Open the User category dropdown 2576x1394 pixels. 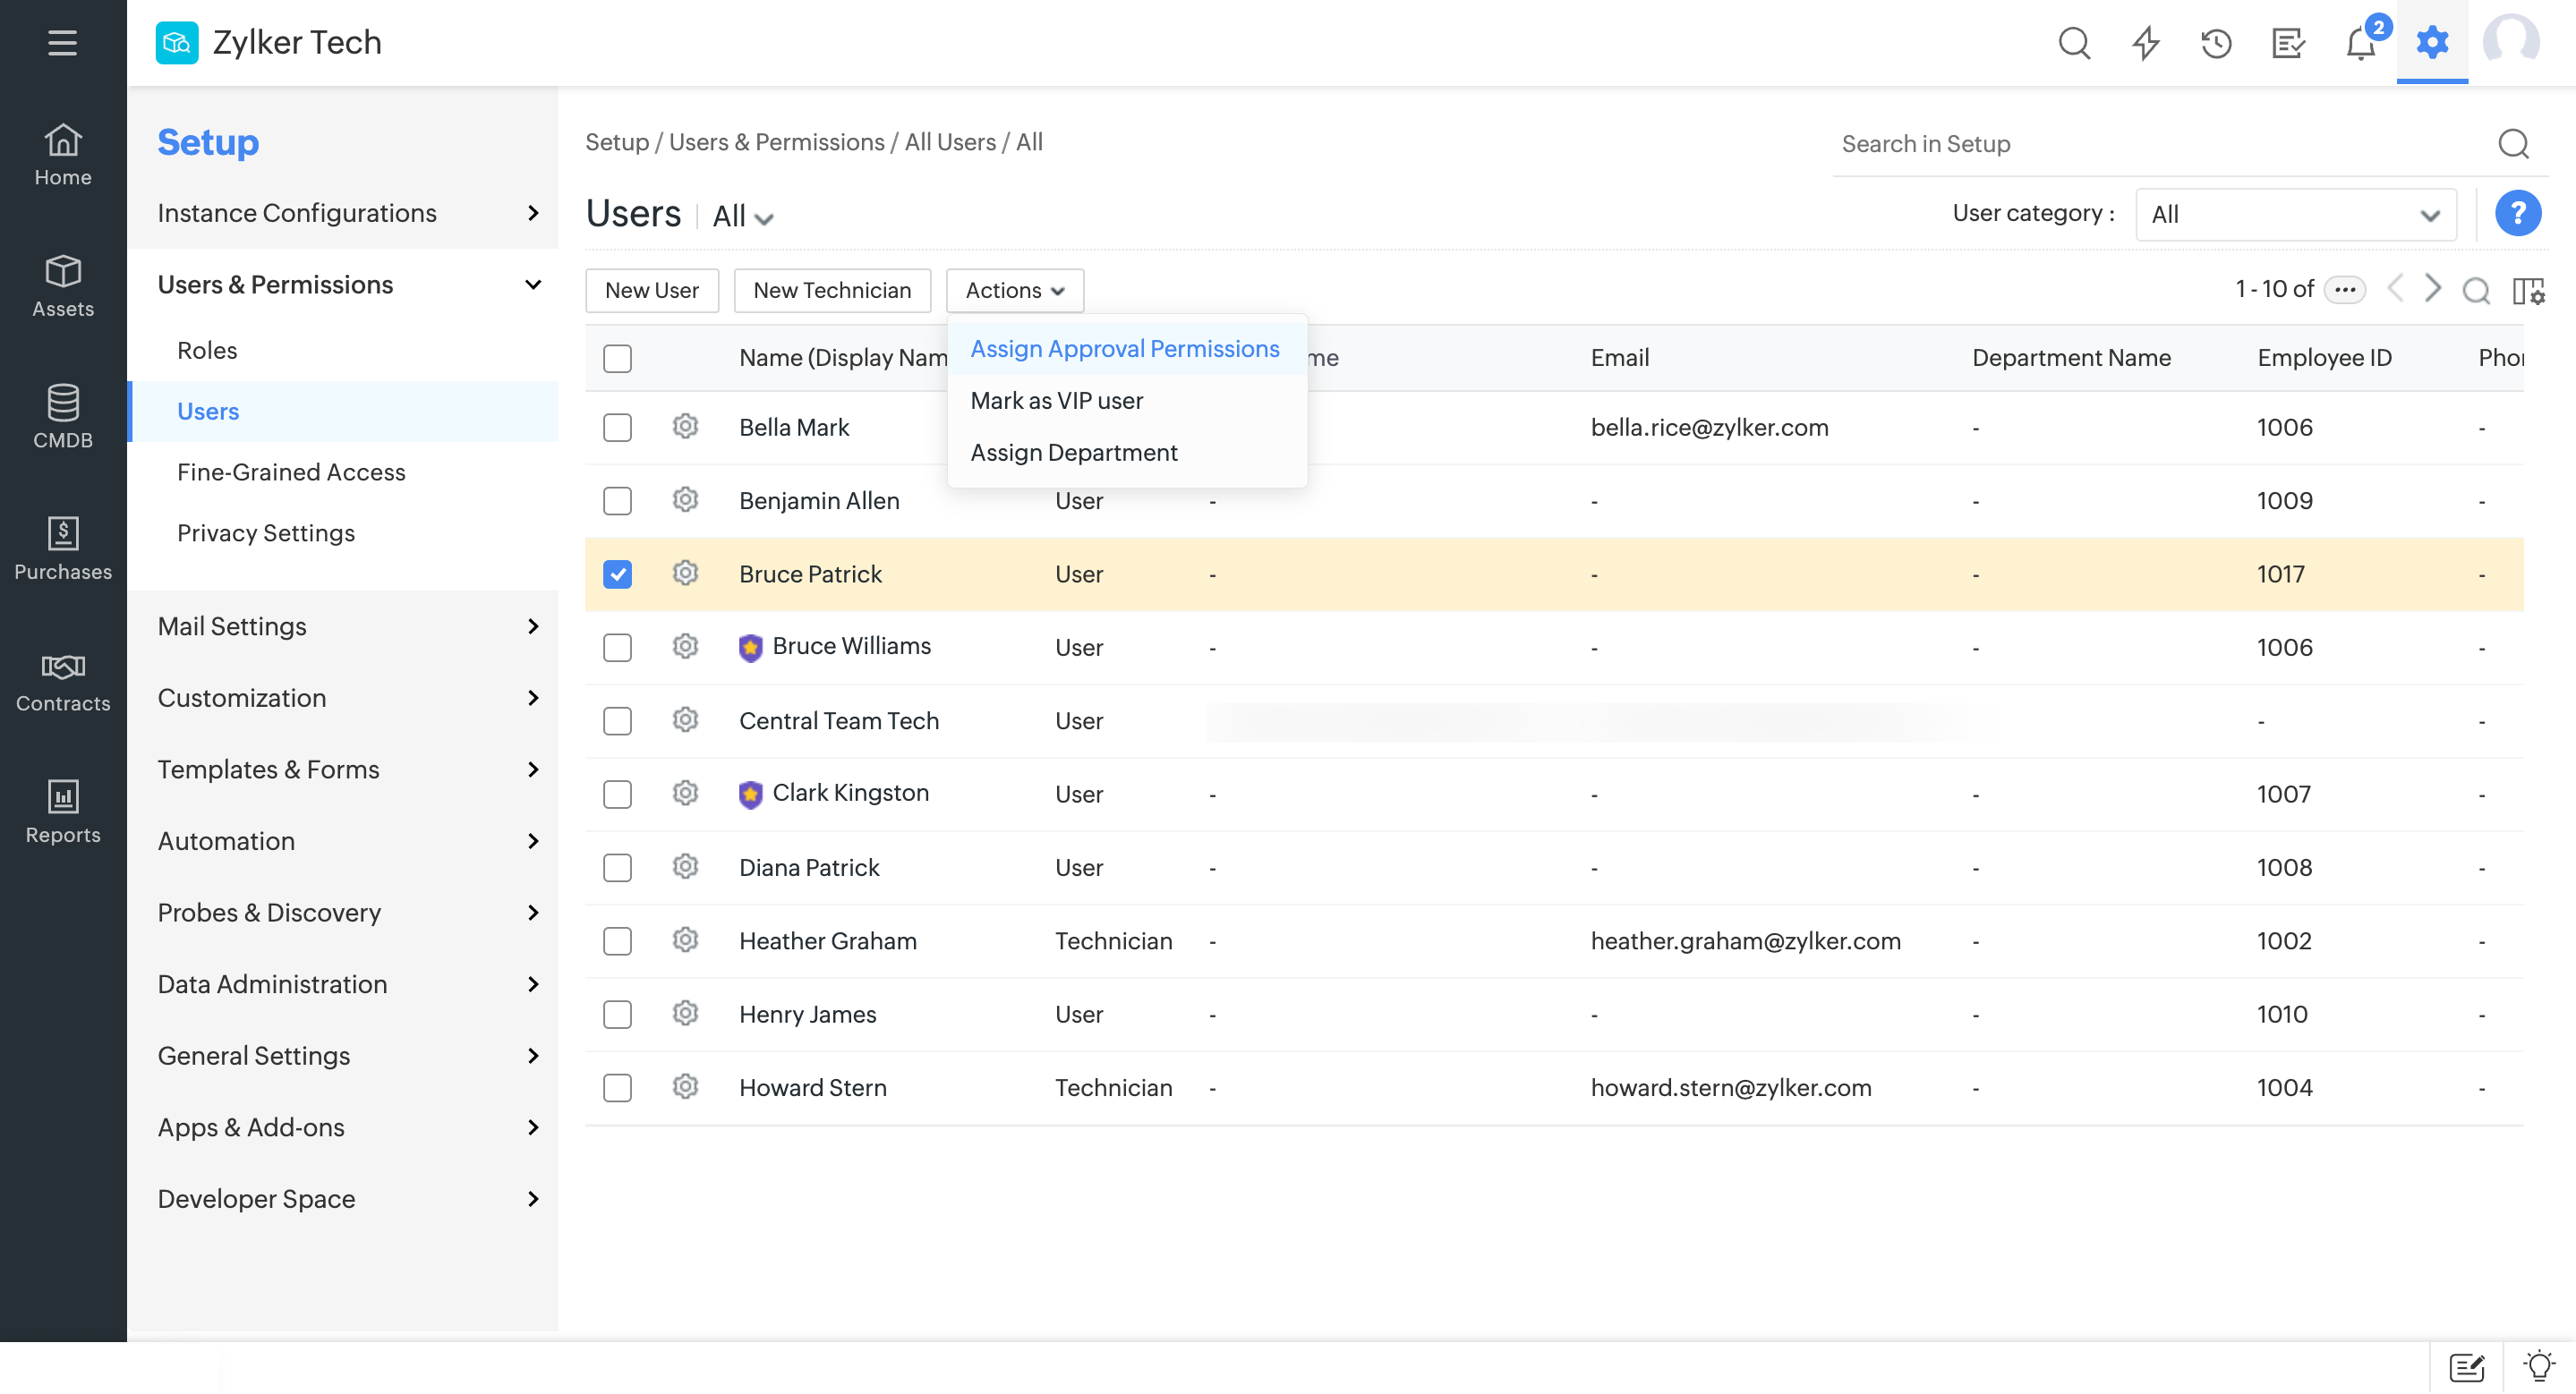(x=2295, y=215)
